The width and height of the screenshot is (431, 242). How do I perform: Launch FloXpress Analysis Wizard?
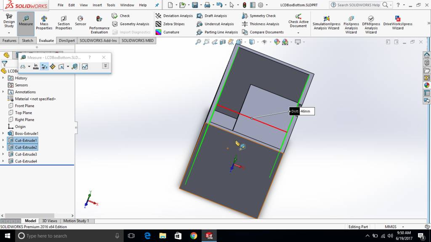coord(351,25)
